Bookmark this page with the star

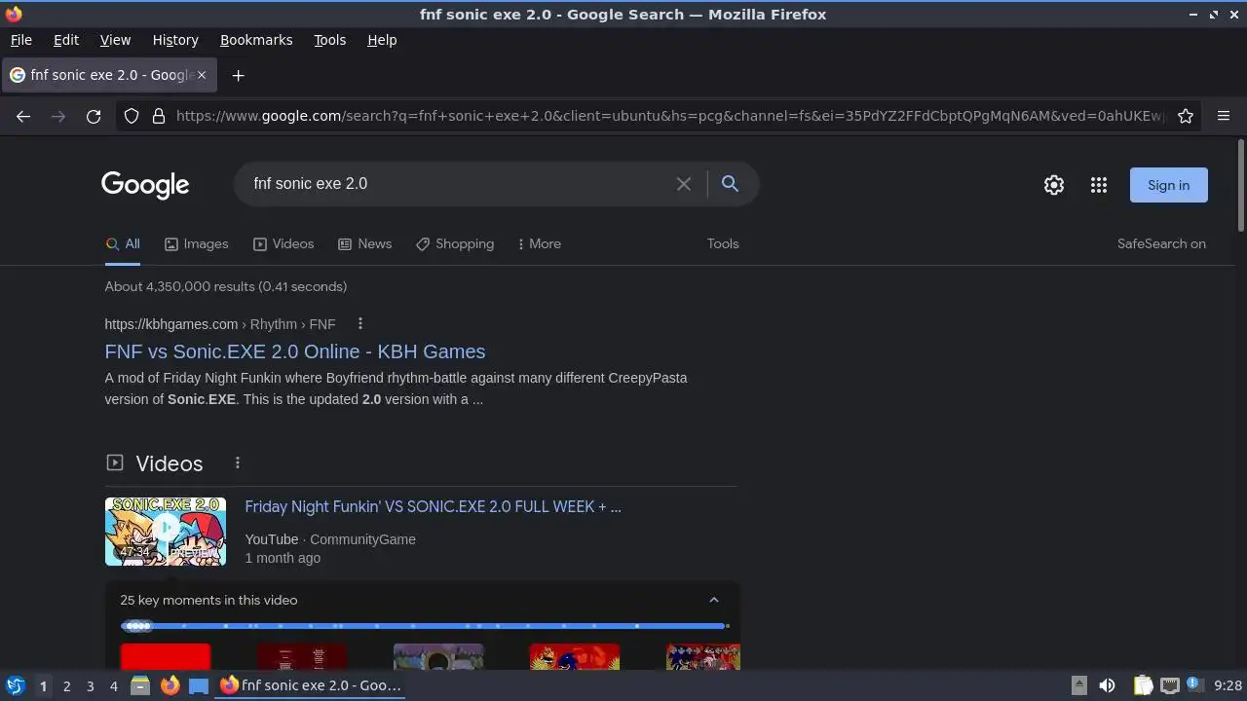pyautogui.click(x=1186, y=116)
